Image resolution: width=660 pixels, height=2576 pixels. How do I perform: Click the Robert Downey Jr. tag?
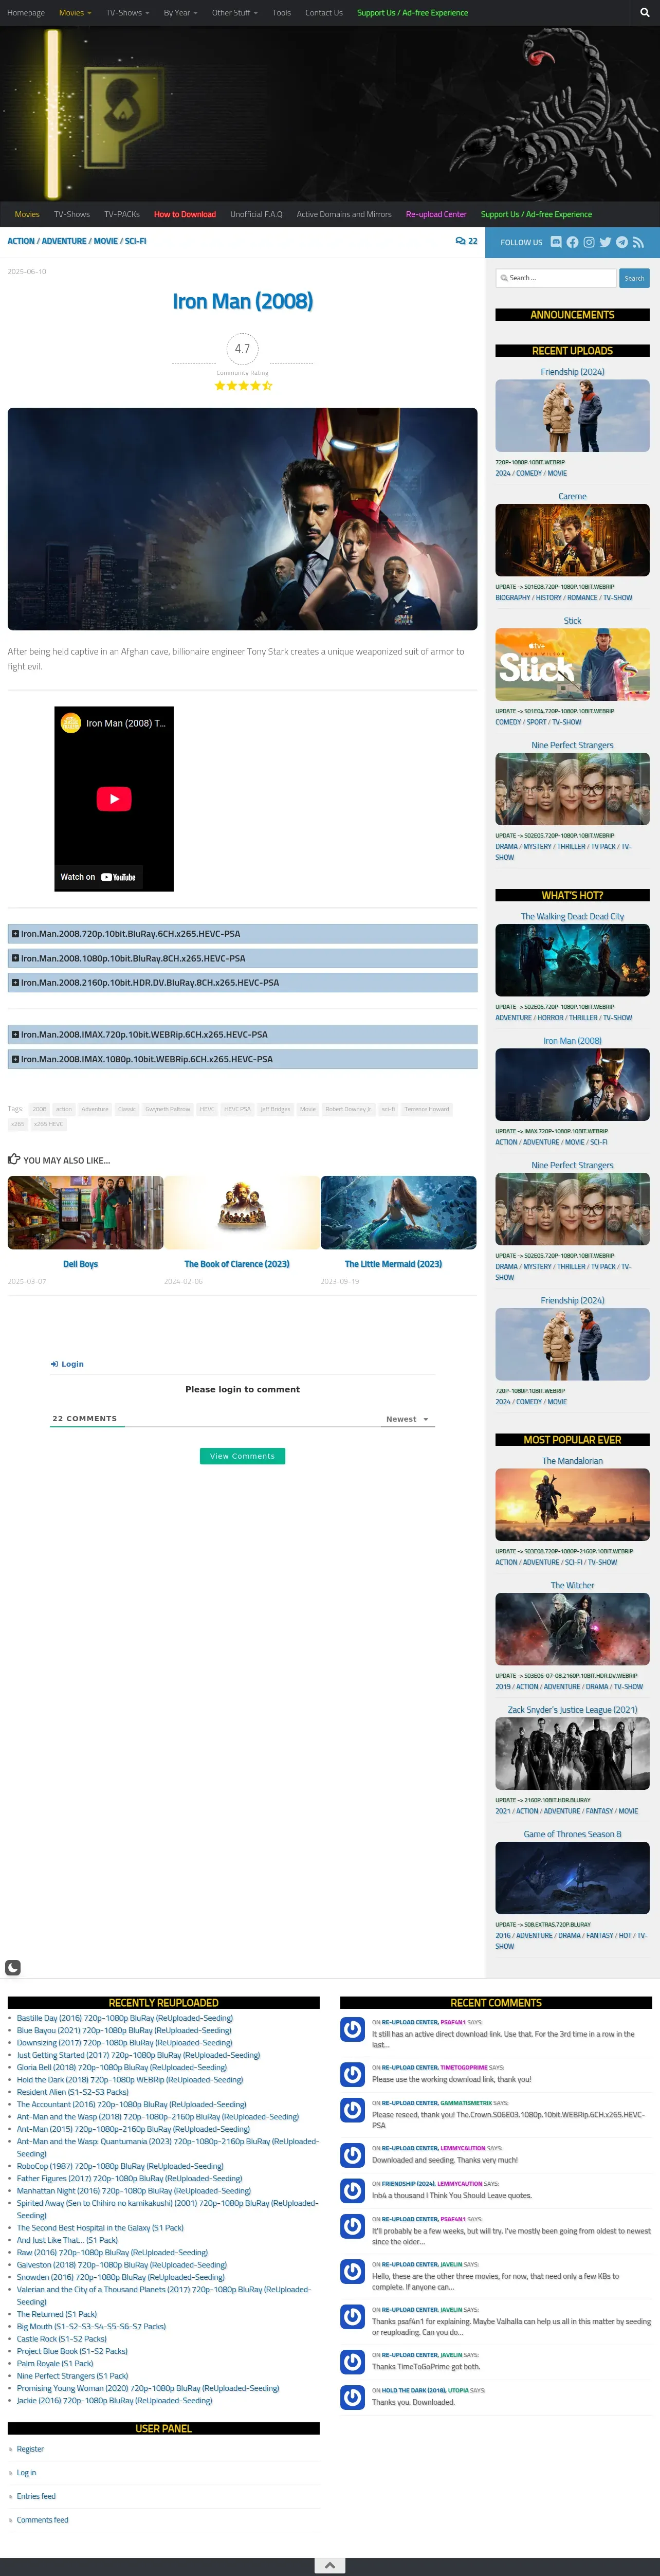click(x=347, y=1109)
